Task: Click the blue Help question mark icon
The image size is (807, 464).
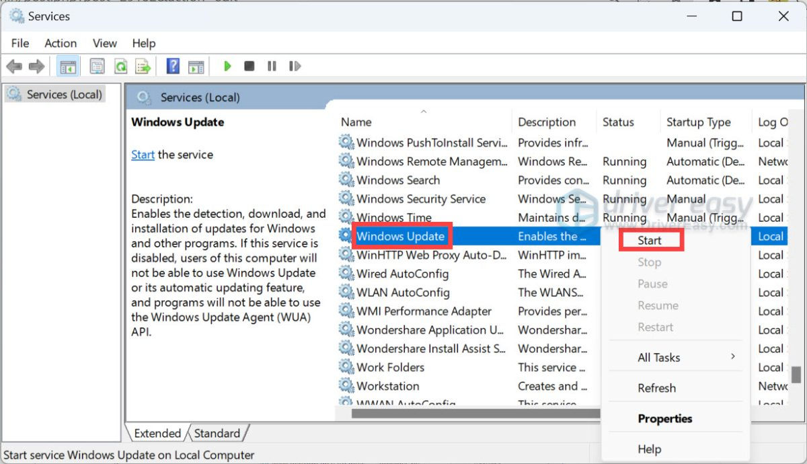Action: 173,66
